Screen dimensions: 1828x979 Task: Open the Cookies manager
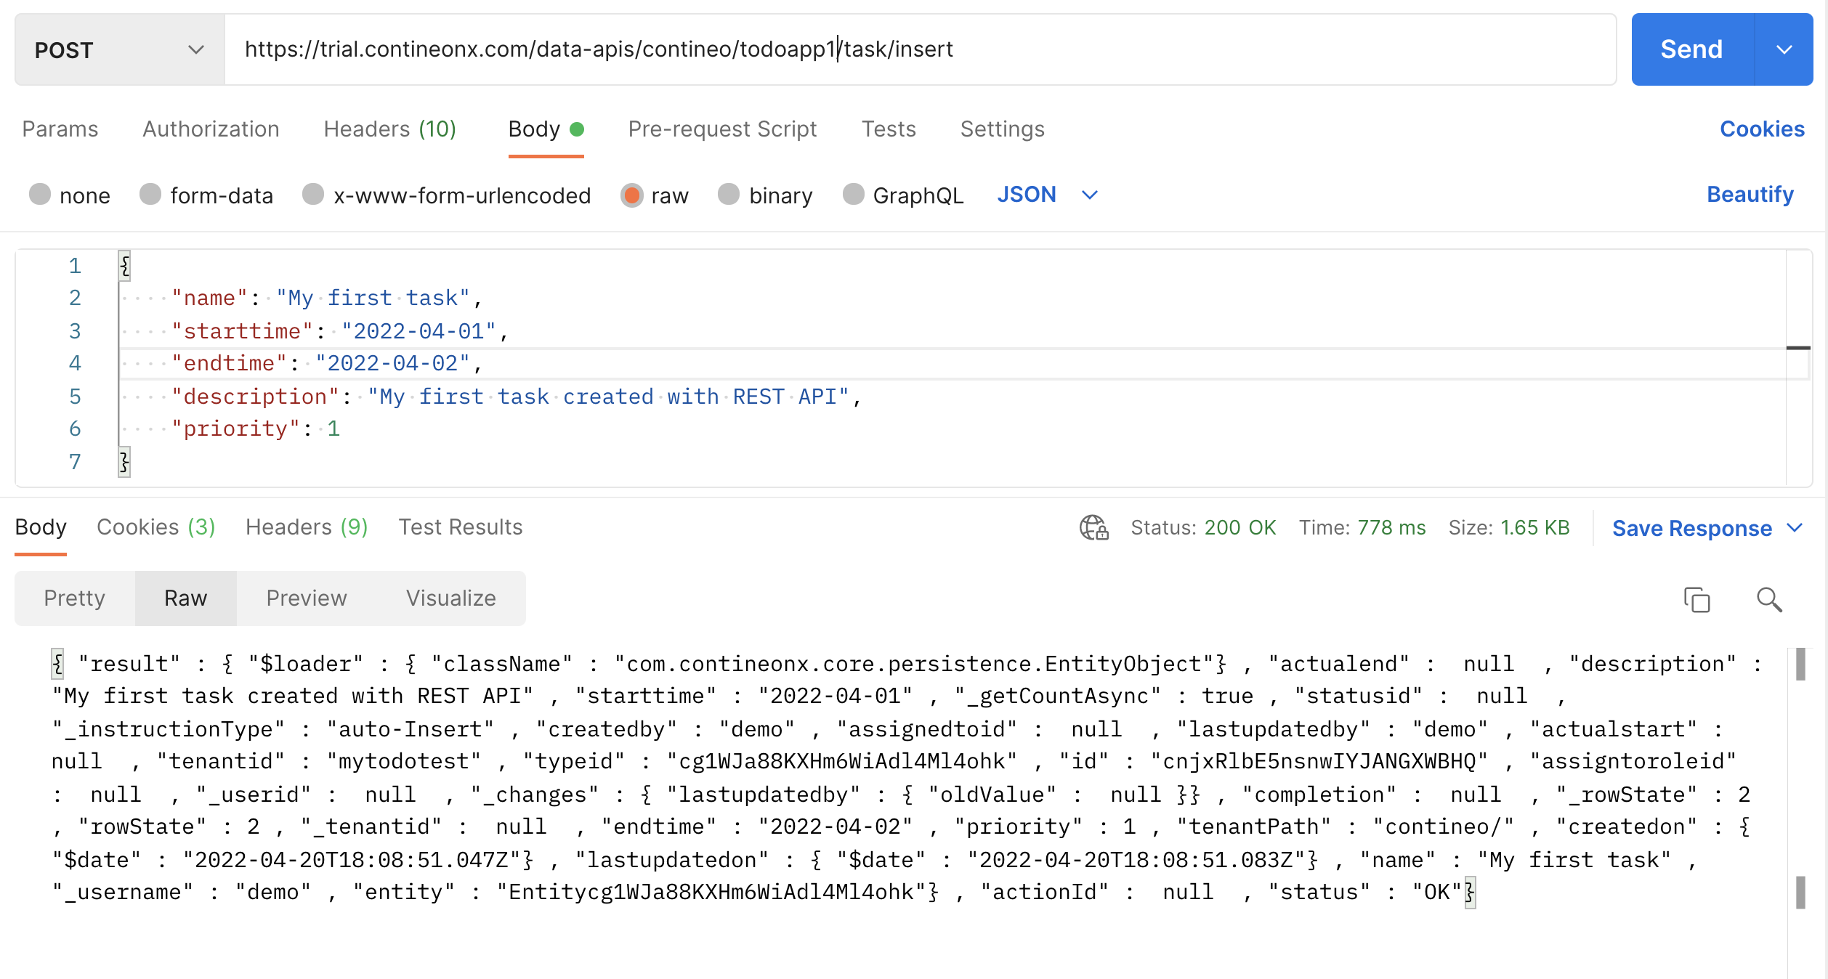point(1761,129)
